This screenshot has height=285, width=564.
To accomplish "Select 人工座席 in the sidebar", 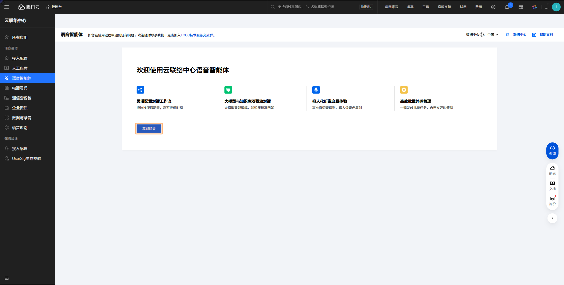I will [x=20, y=68].
